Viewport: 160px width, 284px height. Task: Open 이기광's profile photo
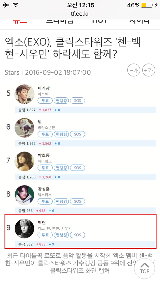pyautogui.click(x=24, y=94)
